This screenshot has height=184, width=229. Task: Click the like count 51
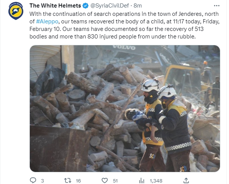115,181
